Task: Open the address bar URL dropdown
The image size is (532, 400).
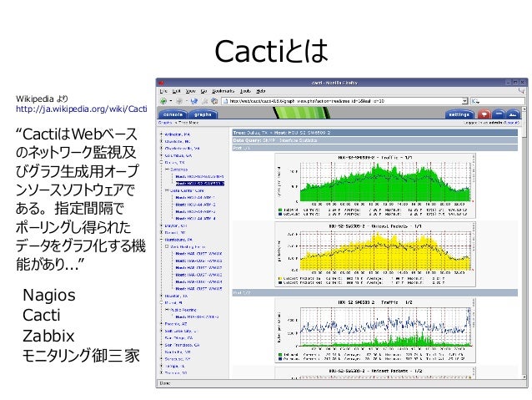Action: pos(464,101)
